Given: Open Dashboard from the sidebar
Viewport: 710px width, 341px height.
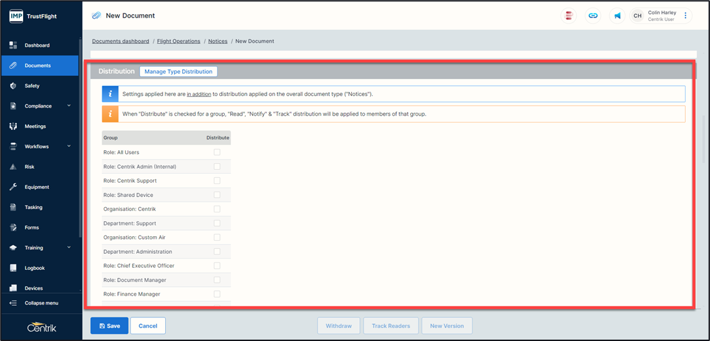Looking at the screenshot, I should tap(37, 45).
